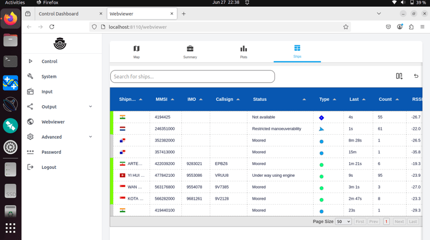Click the Password dots icon

30,152
